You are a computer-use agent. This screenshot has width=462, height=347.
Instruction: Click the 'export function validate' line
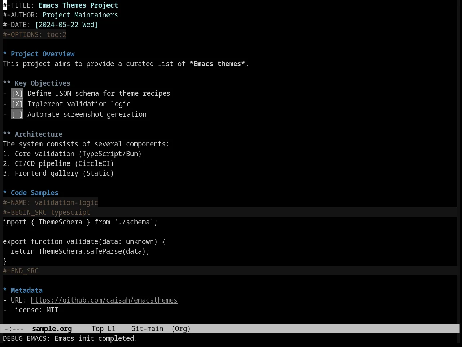pos(84,242)
